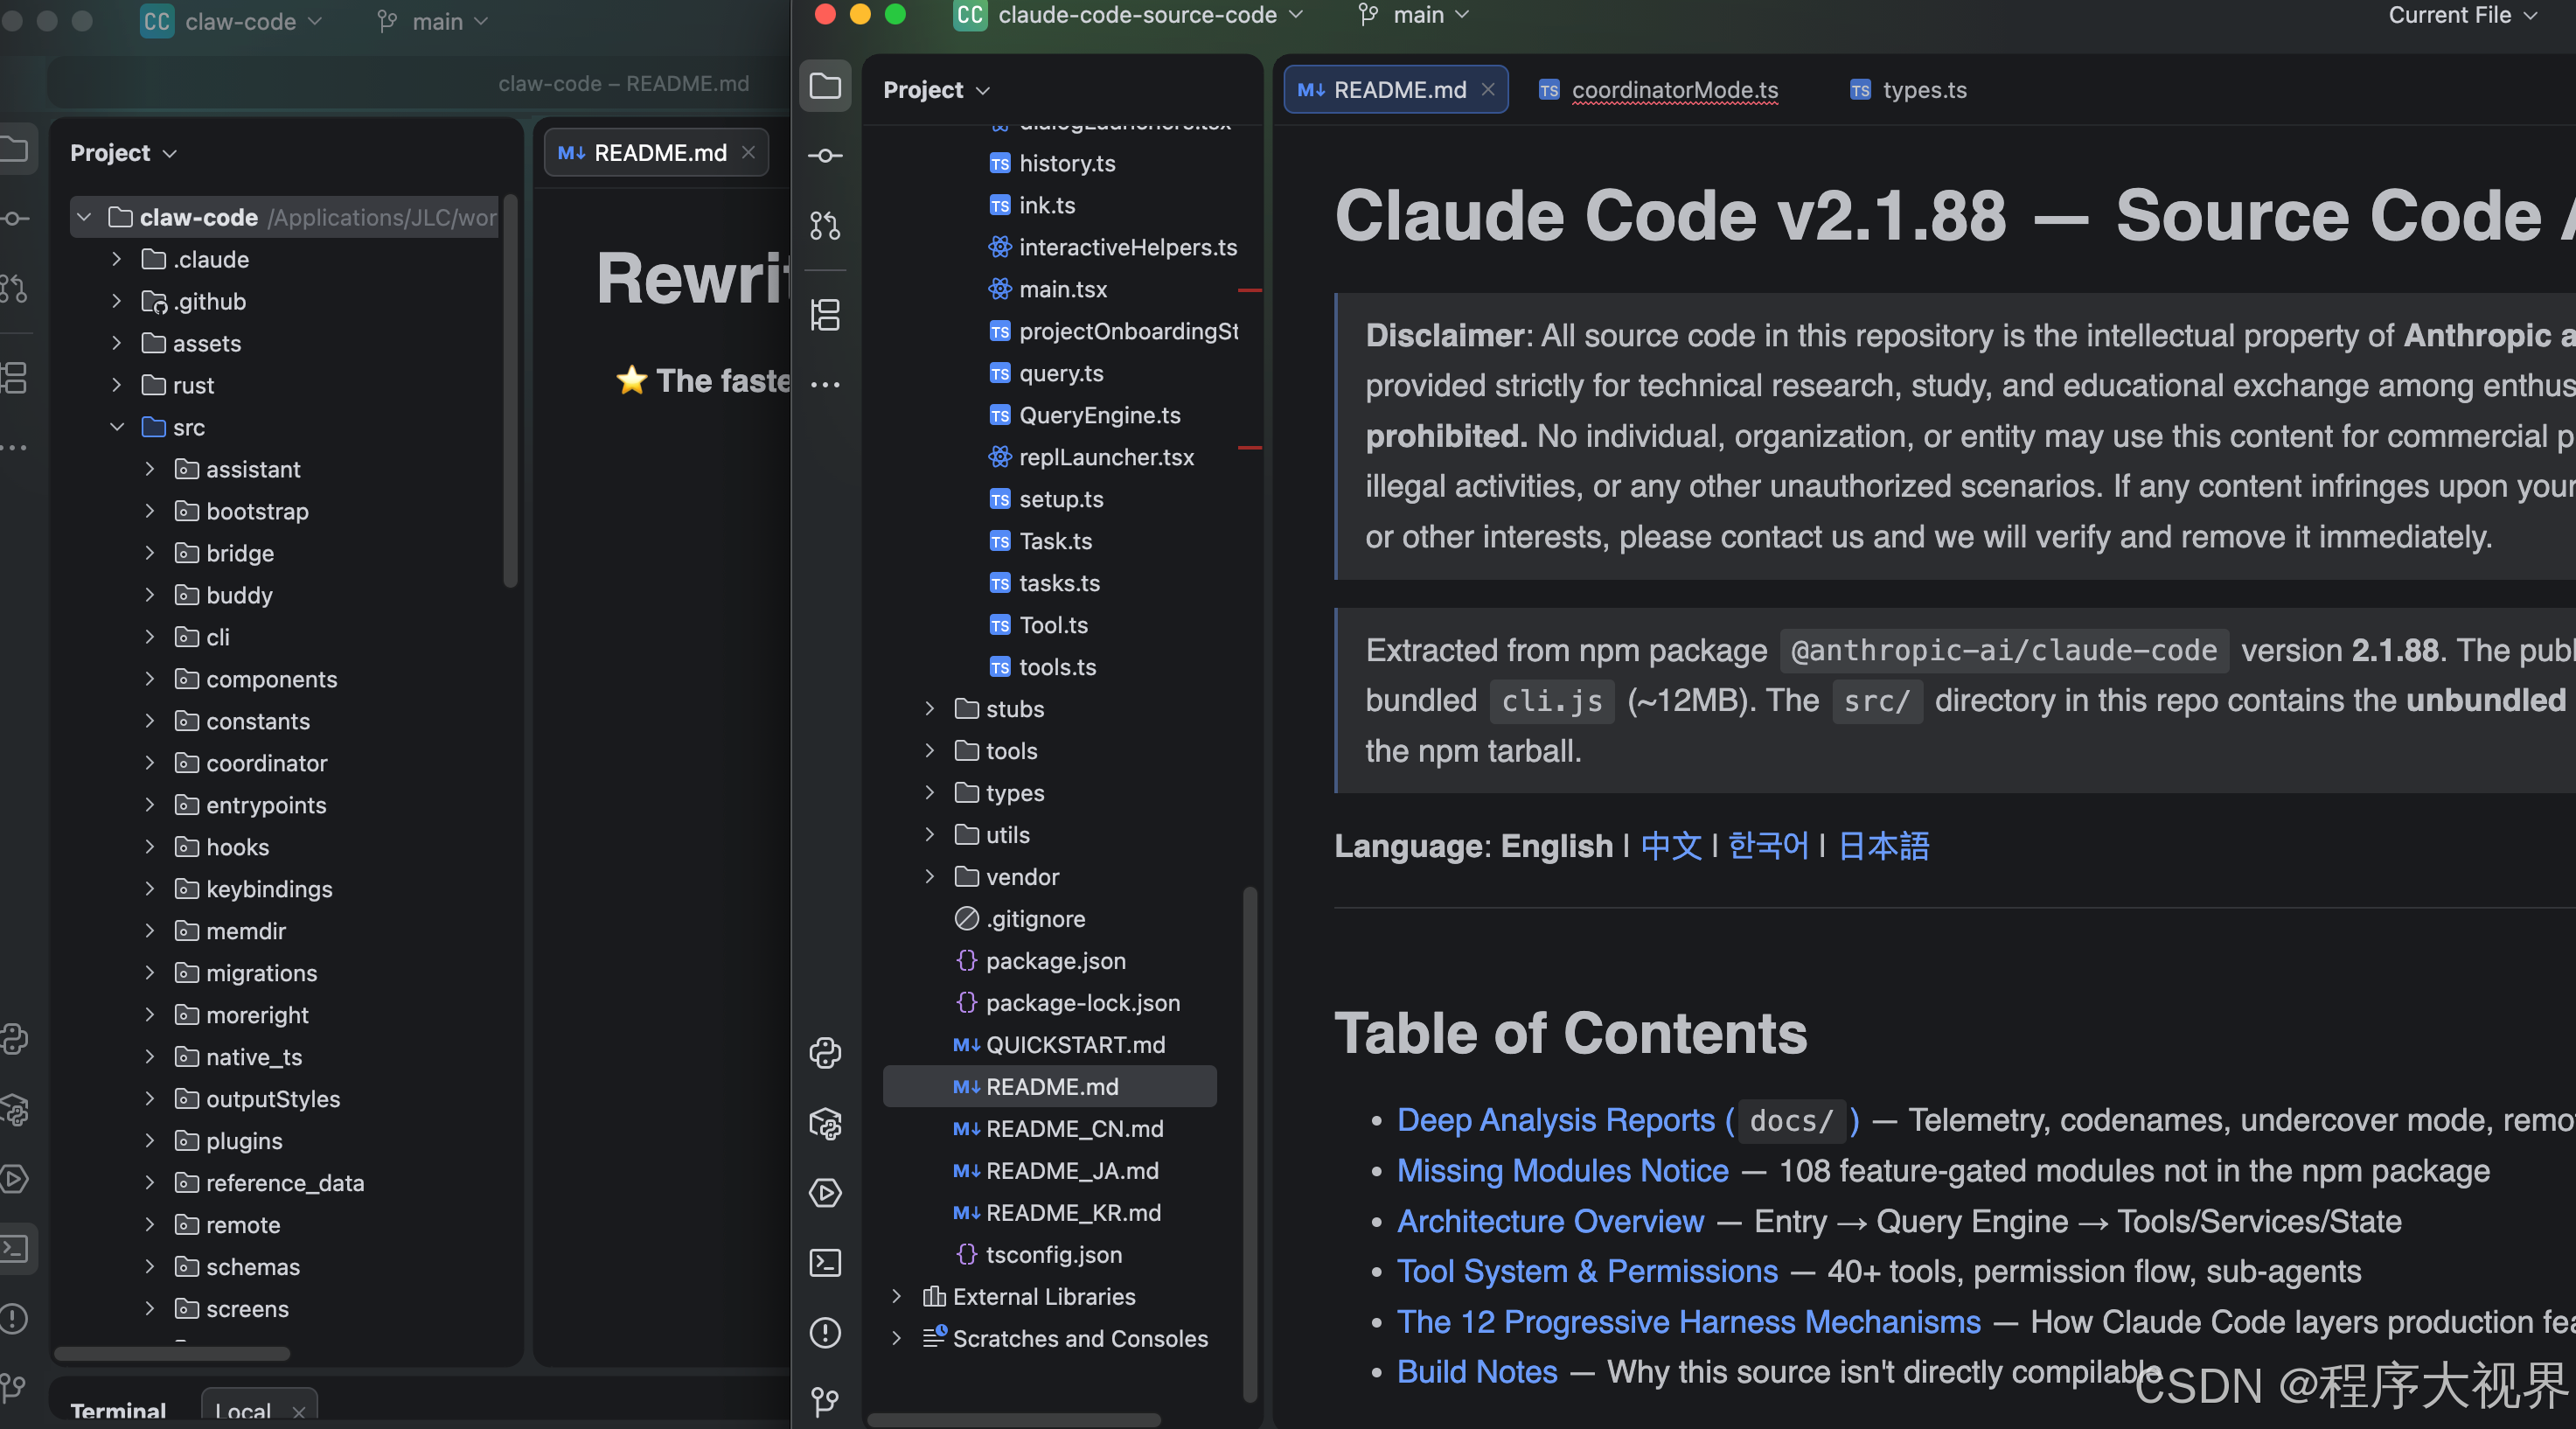The width and height of the screenshot is (2576, 1429).
Task: Select README_CN.md in the project tree
Action: [x=1074, y=1129]
